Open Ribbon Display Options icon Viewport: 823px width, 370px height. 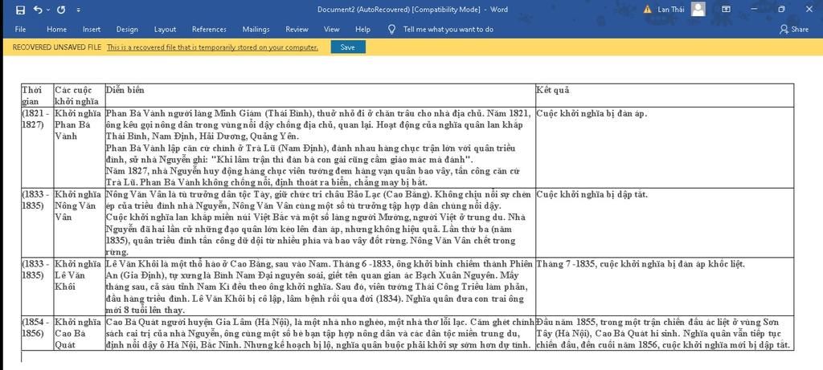point(726,9)
